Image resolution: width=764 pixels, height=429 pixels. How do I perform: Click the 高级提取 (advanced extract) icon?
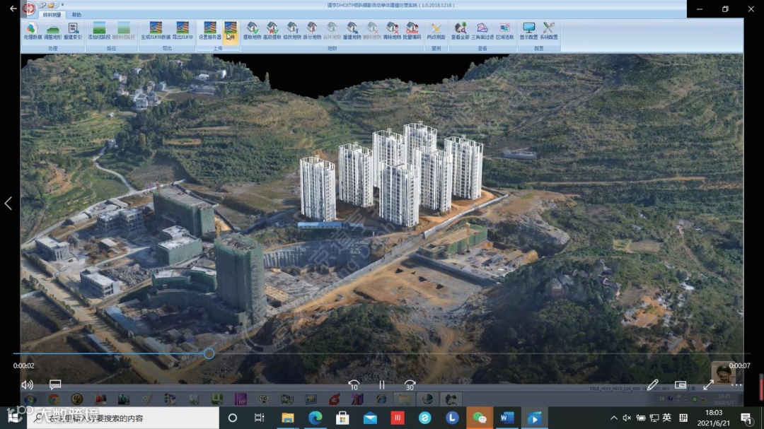(x=272, y=30)
